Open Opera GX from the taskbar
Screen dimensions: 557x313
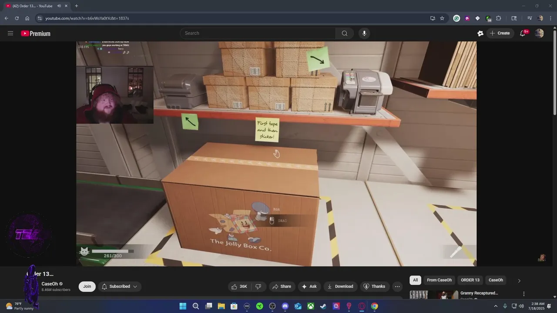tap(362, 306)
